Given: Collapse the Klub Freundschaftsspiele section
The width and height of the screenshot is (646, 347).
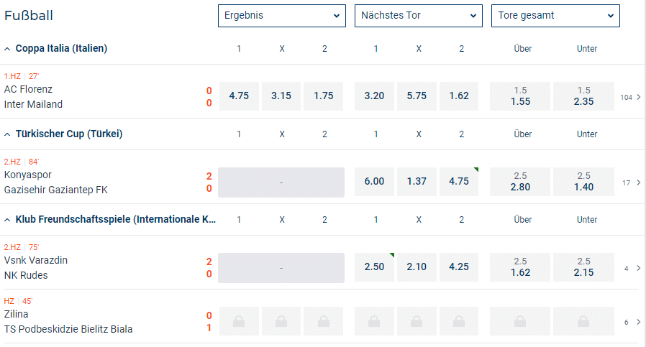Looking at the screenshot, I should 7,220.
